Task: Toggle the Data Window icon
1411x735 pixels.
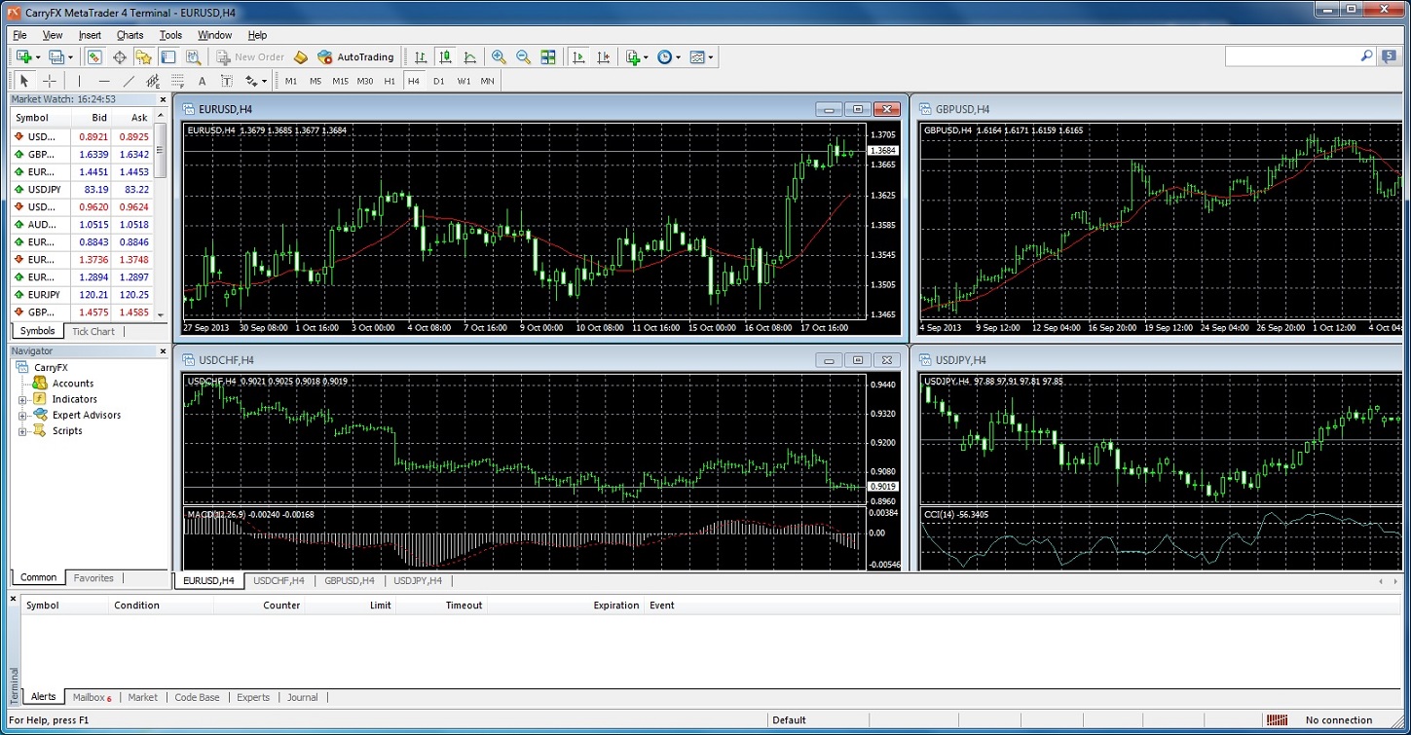Action: (x=120, y=57)
